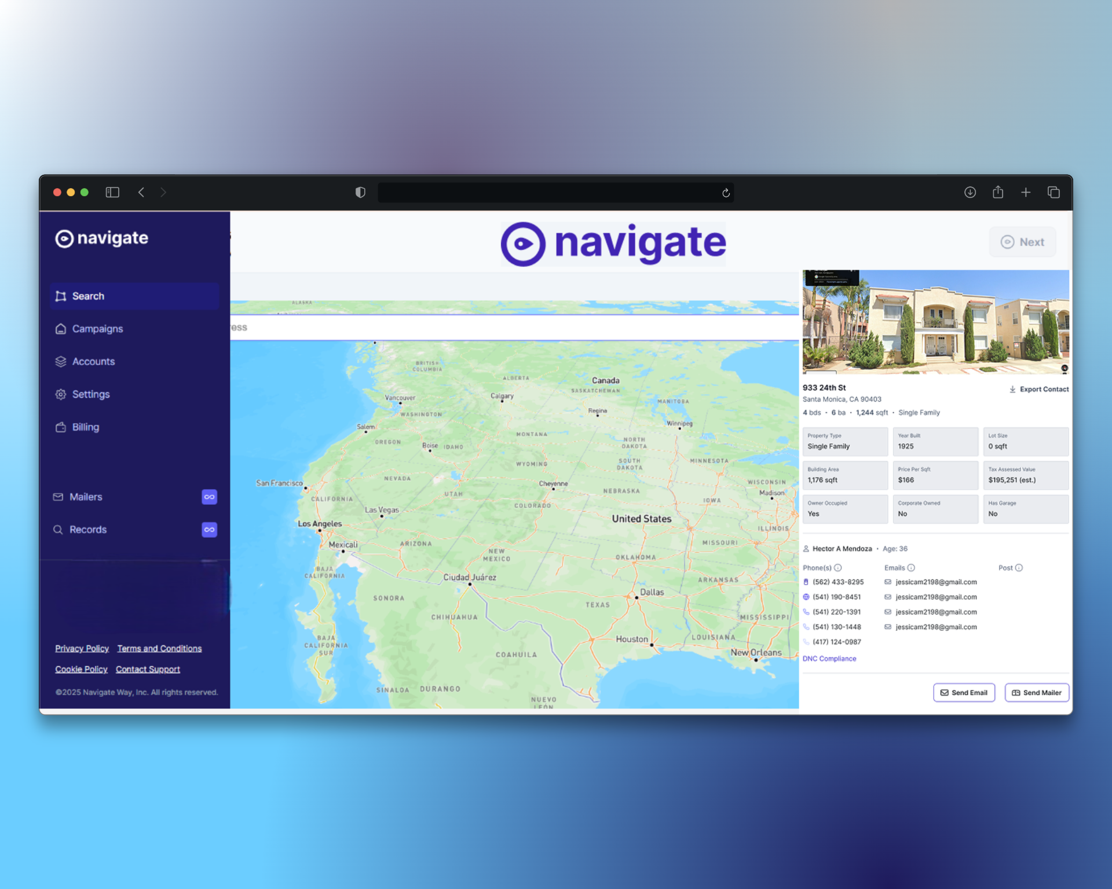Click owner name Hector A Mendoza
This screenshot has height=889, width=1112.
click(x=842, y=549)
